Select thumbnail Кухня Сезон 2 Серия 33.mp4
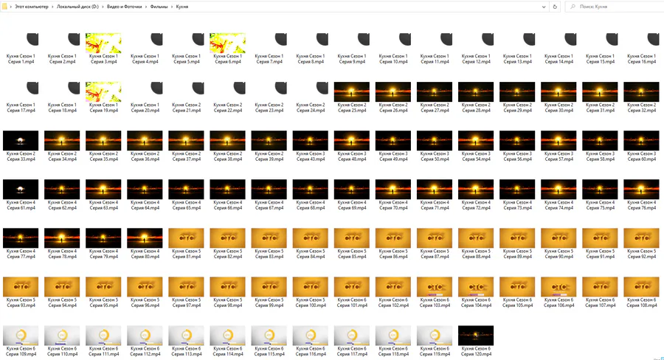This screenshot has width=664, height=360. point(21,140)
